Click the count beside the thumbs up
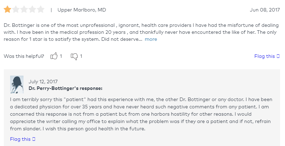The image size is (285, 146). [61, 56]
